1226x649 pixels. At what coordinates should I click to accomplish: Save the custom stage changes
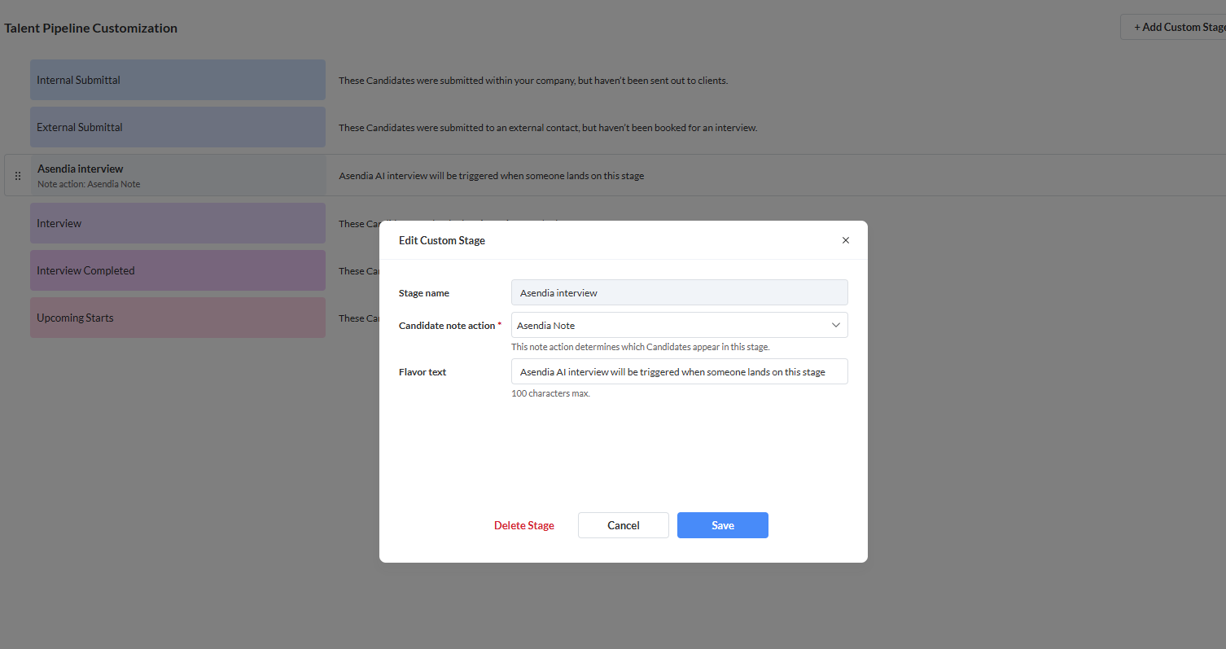pyautogui.click(x=722, y=525)
